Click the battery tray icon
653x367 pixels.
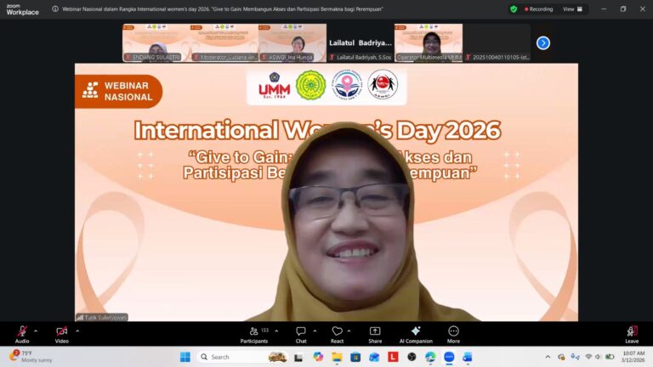pos(610,357)
